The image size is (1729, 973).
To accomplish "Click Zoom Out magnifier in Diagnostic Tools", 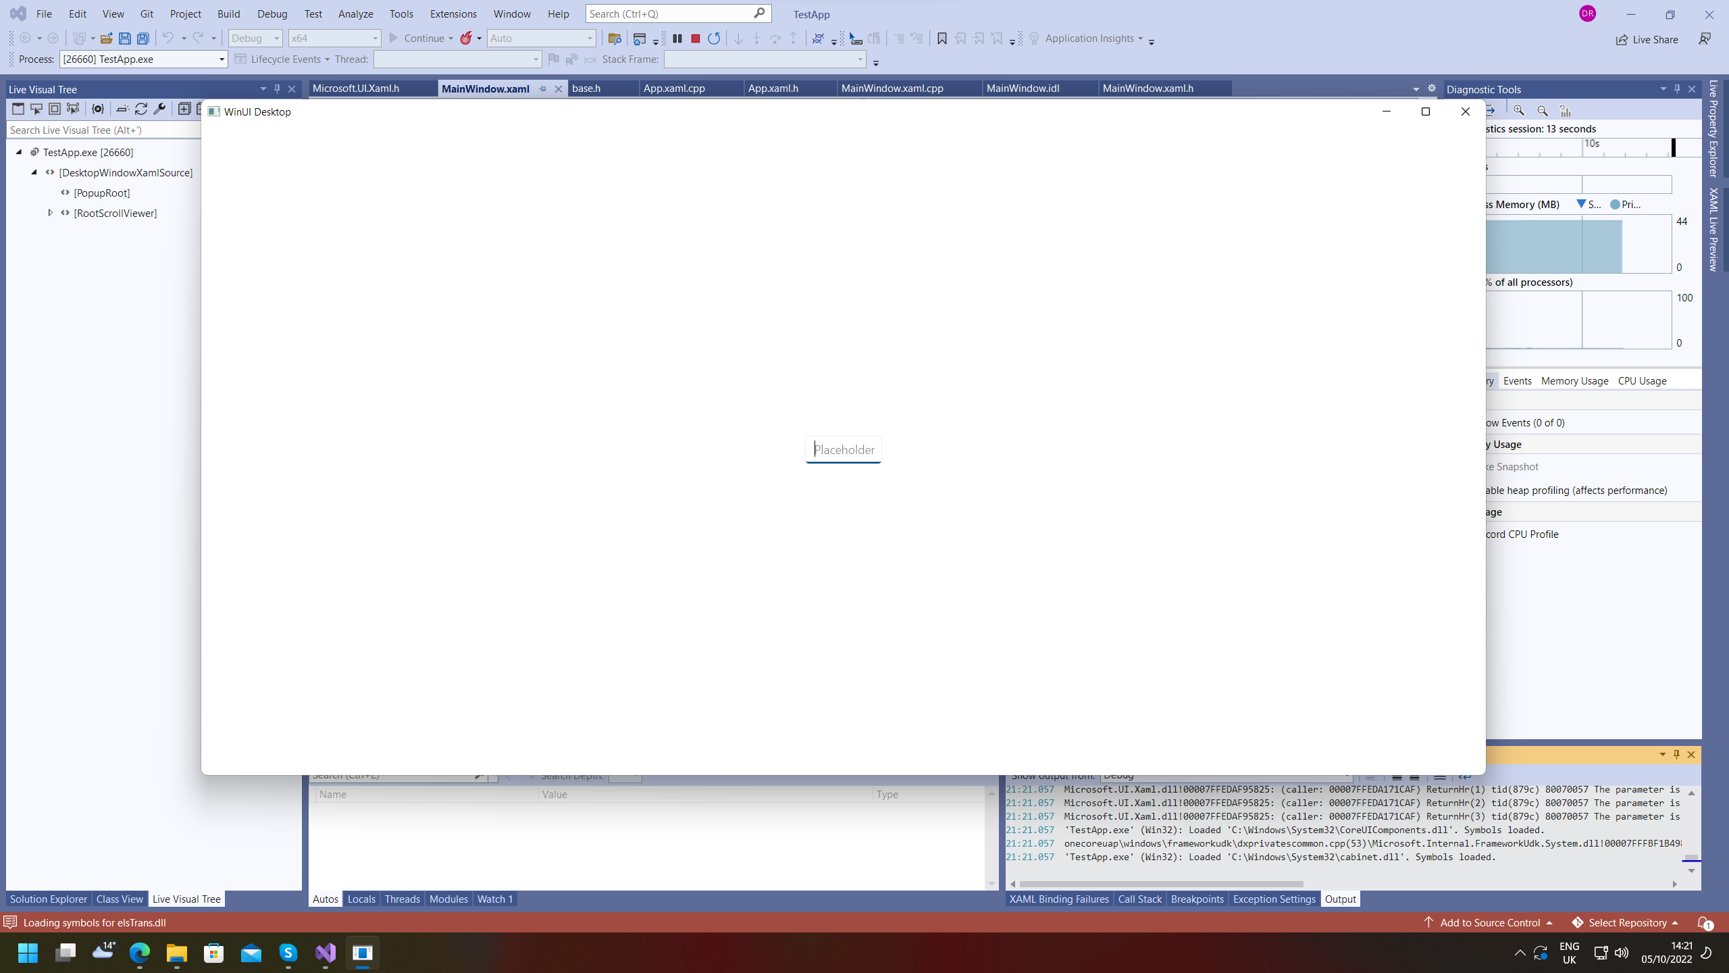I will click(1543, 111).
